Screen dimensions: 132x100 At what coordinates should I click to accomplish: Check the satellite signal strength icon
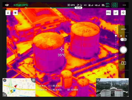click(79, 5)
